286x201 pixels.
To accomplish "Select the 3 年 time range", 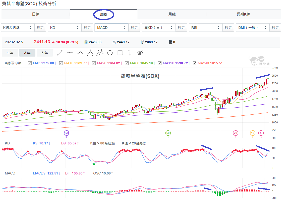I will [x=27, y=53].
